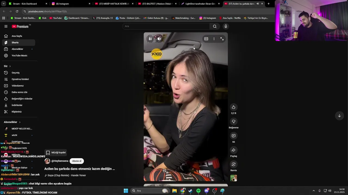Open the apps grid in bookmarks bar
The image size is (348, 195).
click(4, 18)
